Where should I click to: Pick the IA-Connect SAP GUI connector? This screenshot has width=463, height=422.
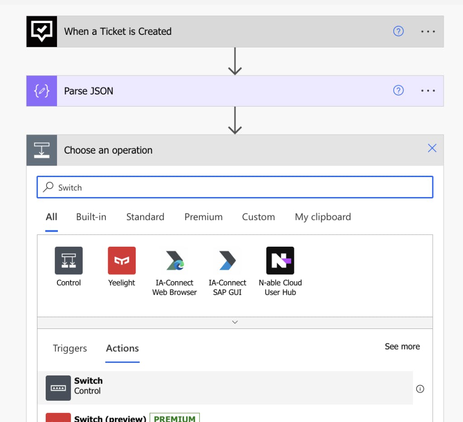click(x=227, y=261)
